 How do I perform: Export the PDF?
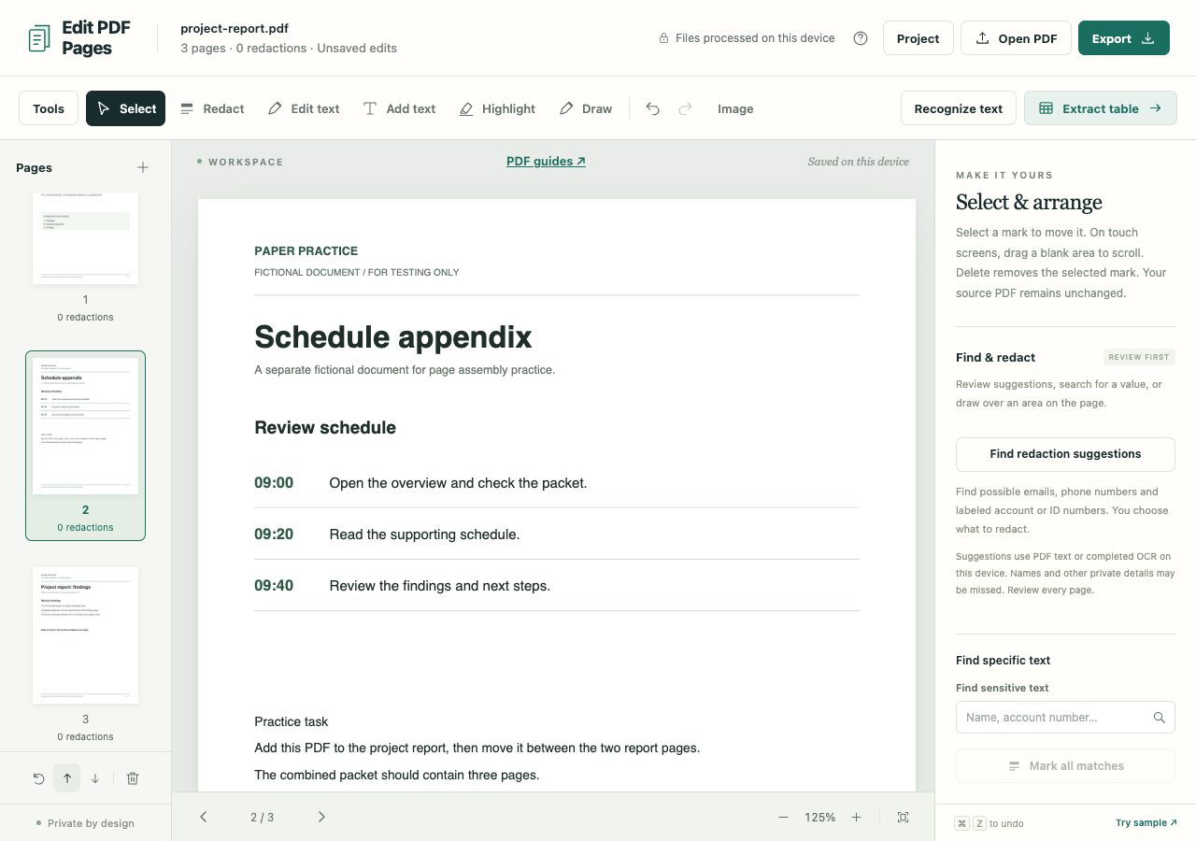[x=1124, y=38]
